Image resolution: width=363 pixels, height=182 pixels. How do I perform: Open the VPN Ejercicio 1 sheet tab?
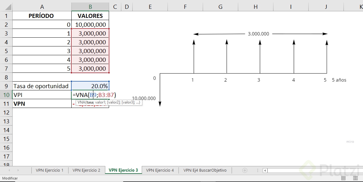pos(50,170)
